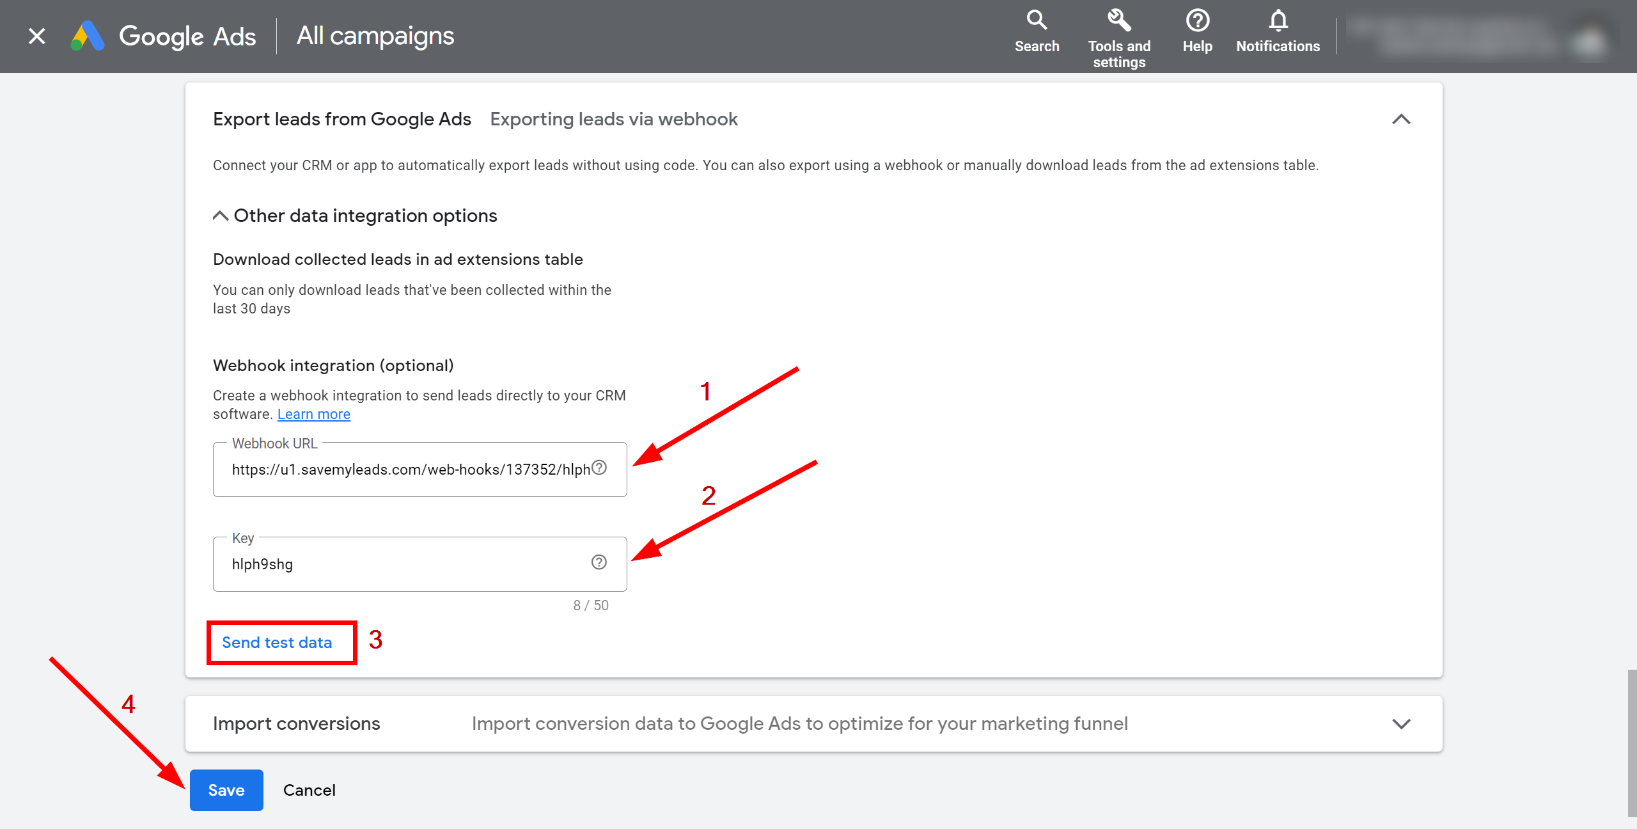Click Send test data button

click(278, 642)
